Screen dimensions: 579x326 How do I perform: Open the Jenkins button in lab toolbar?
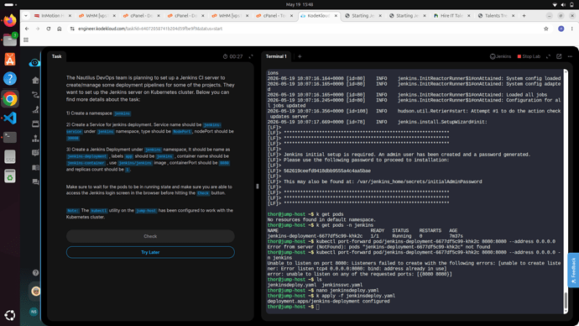(500, 56)
